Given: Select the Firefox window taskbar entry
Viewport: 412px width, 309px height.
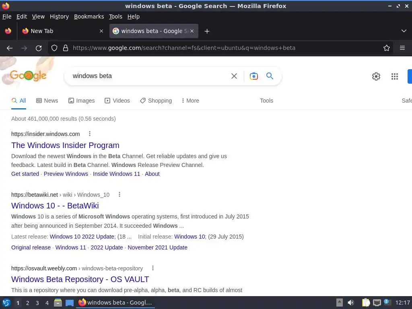Looking at the screenshot, I should coord(115,303).
